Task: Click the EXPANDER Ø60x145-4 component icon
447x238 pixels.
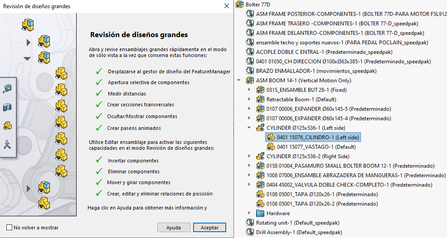Action: 260,119
